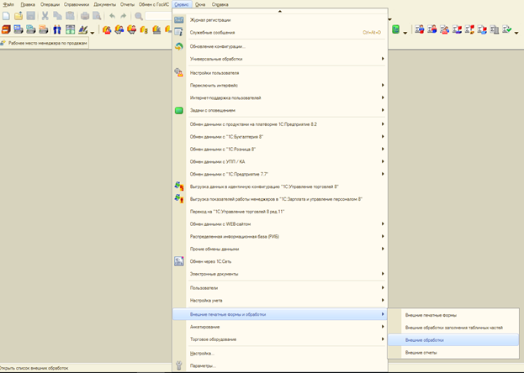Select Внешние обработки in the submenu
The width and height of the screenshot is (524, 373).
pyautogui.click(x=453, y=340)
